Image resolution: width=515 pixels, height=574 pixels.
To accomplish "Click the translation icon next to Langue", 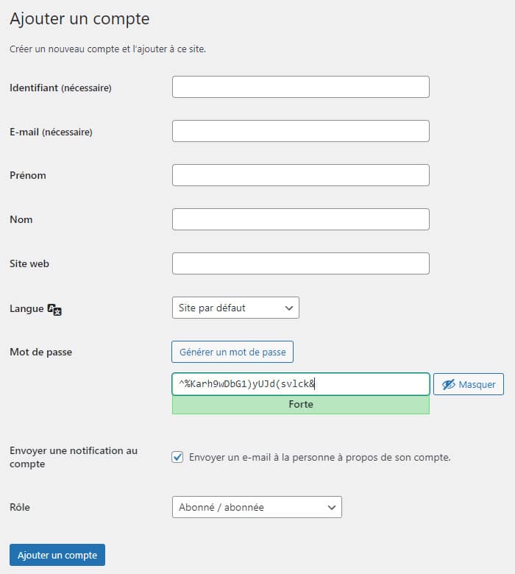I will (54, 309).
